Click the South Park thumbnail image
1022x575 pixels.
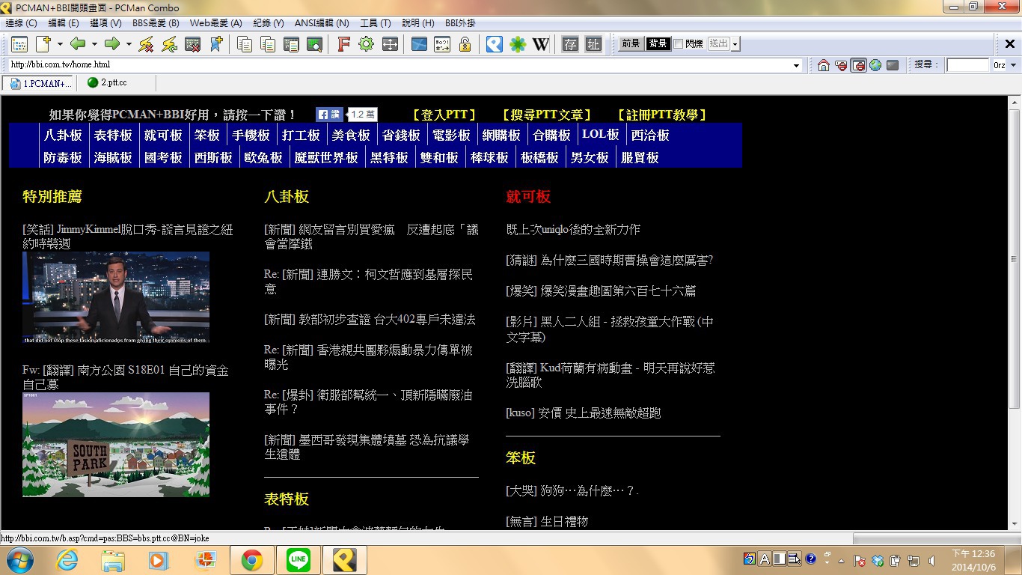tap(116, 444)
